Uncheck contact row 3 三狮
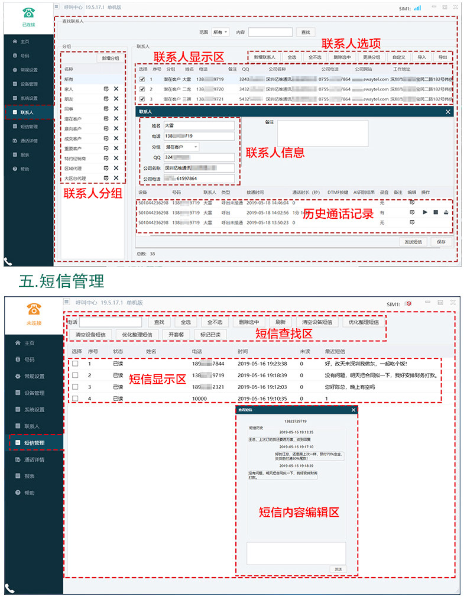467x599 pixels. click(142, 99)
